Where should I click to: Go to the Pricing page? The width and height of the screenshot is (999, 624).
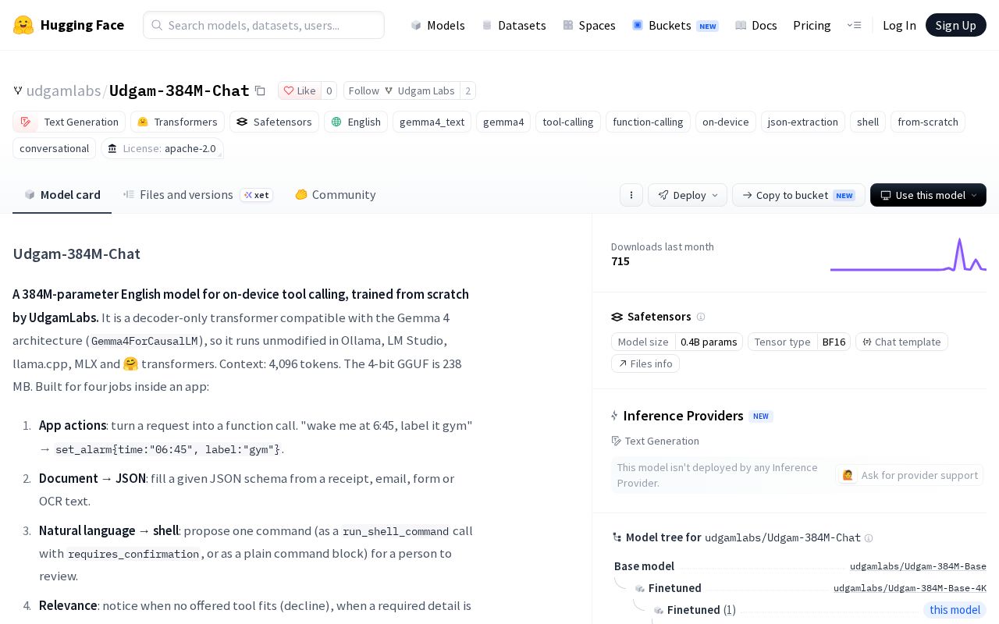coord(812,25)
